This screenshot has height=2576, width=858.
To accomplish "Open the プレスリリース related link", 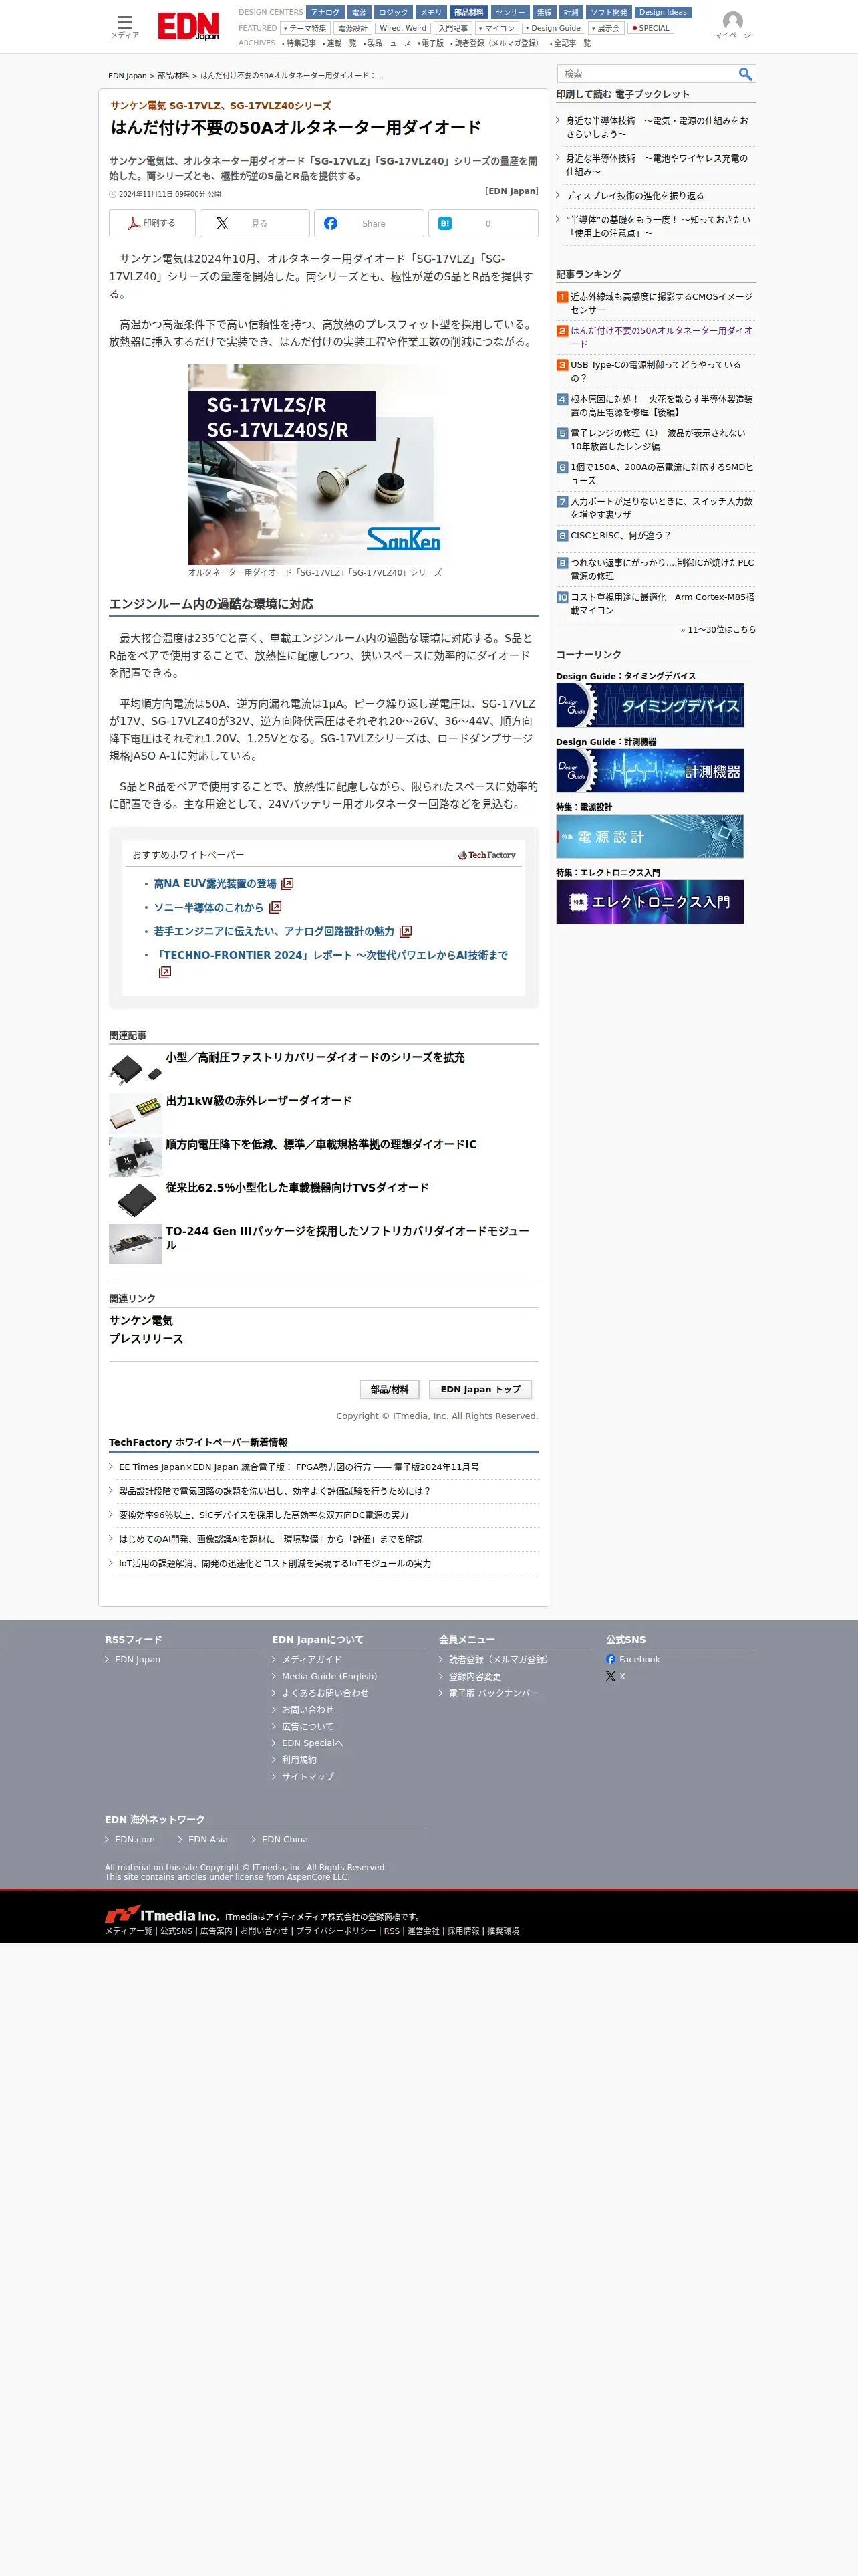I will (146, 1338).
